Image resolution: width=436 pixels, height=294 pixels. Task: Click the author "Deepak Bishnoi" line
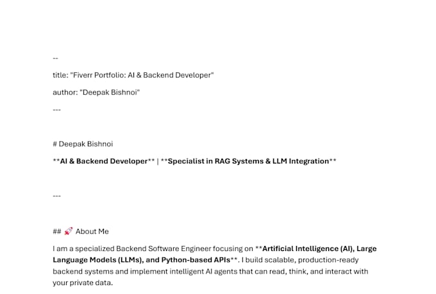click(x=96, y=92)
